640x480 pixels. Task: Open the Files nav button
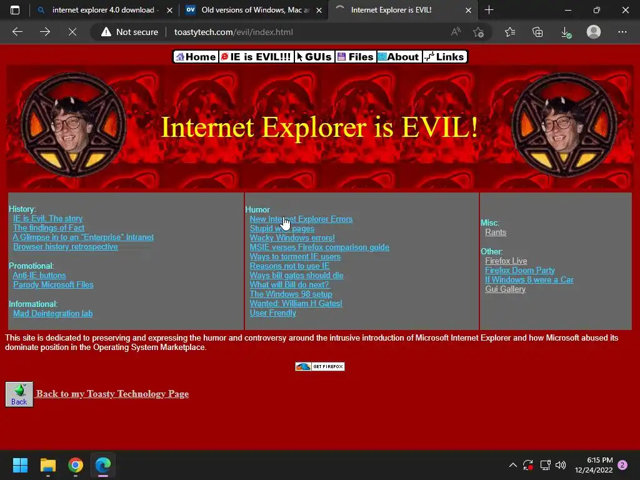pos(356,57)
